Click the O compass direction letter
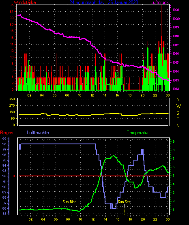 pos(178,119)
